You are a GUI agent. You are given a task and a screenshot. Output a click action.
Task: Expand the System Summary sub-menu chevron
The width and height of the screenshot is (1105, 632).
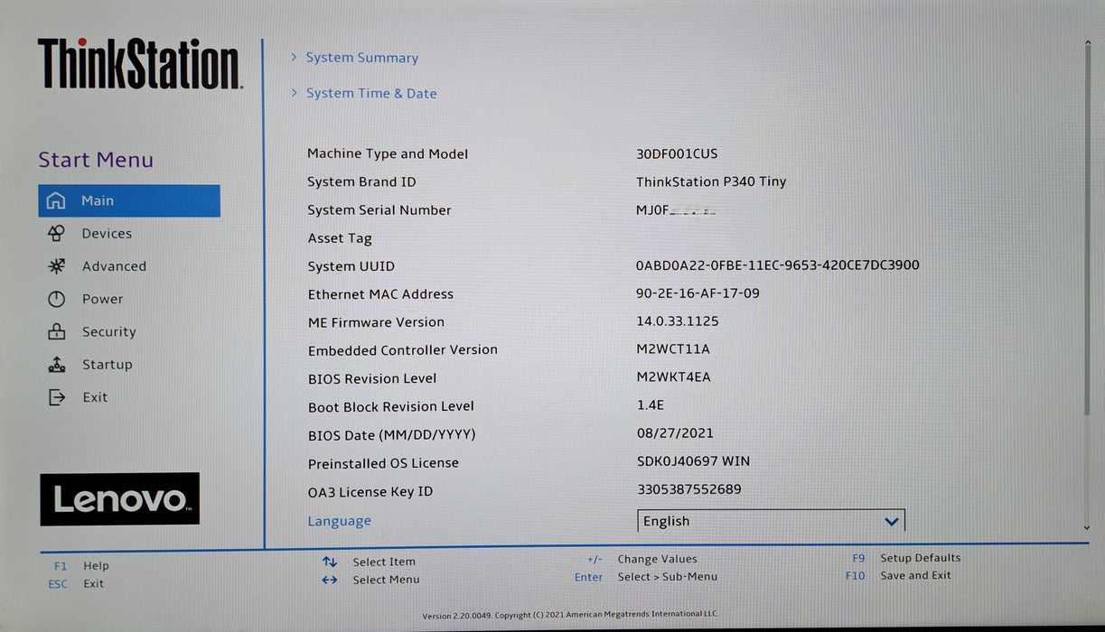click(x=294, y=57)
